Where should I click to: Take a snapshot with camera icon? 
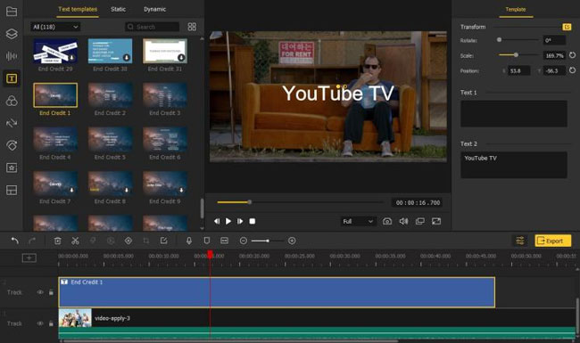pos(387,221)
